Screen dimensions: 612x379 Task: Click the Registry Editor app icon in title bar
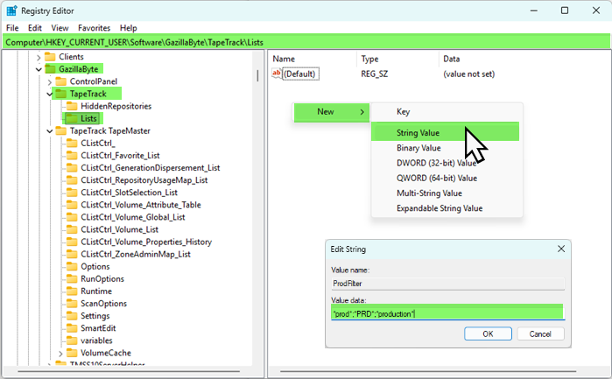pyautogui.click(x=11, y=10)
